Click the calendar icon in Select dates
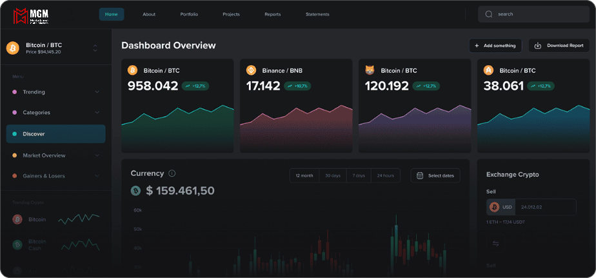The width and height of the screenshot is (596, 278). click(420, 175)
